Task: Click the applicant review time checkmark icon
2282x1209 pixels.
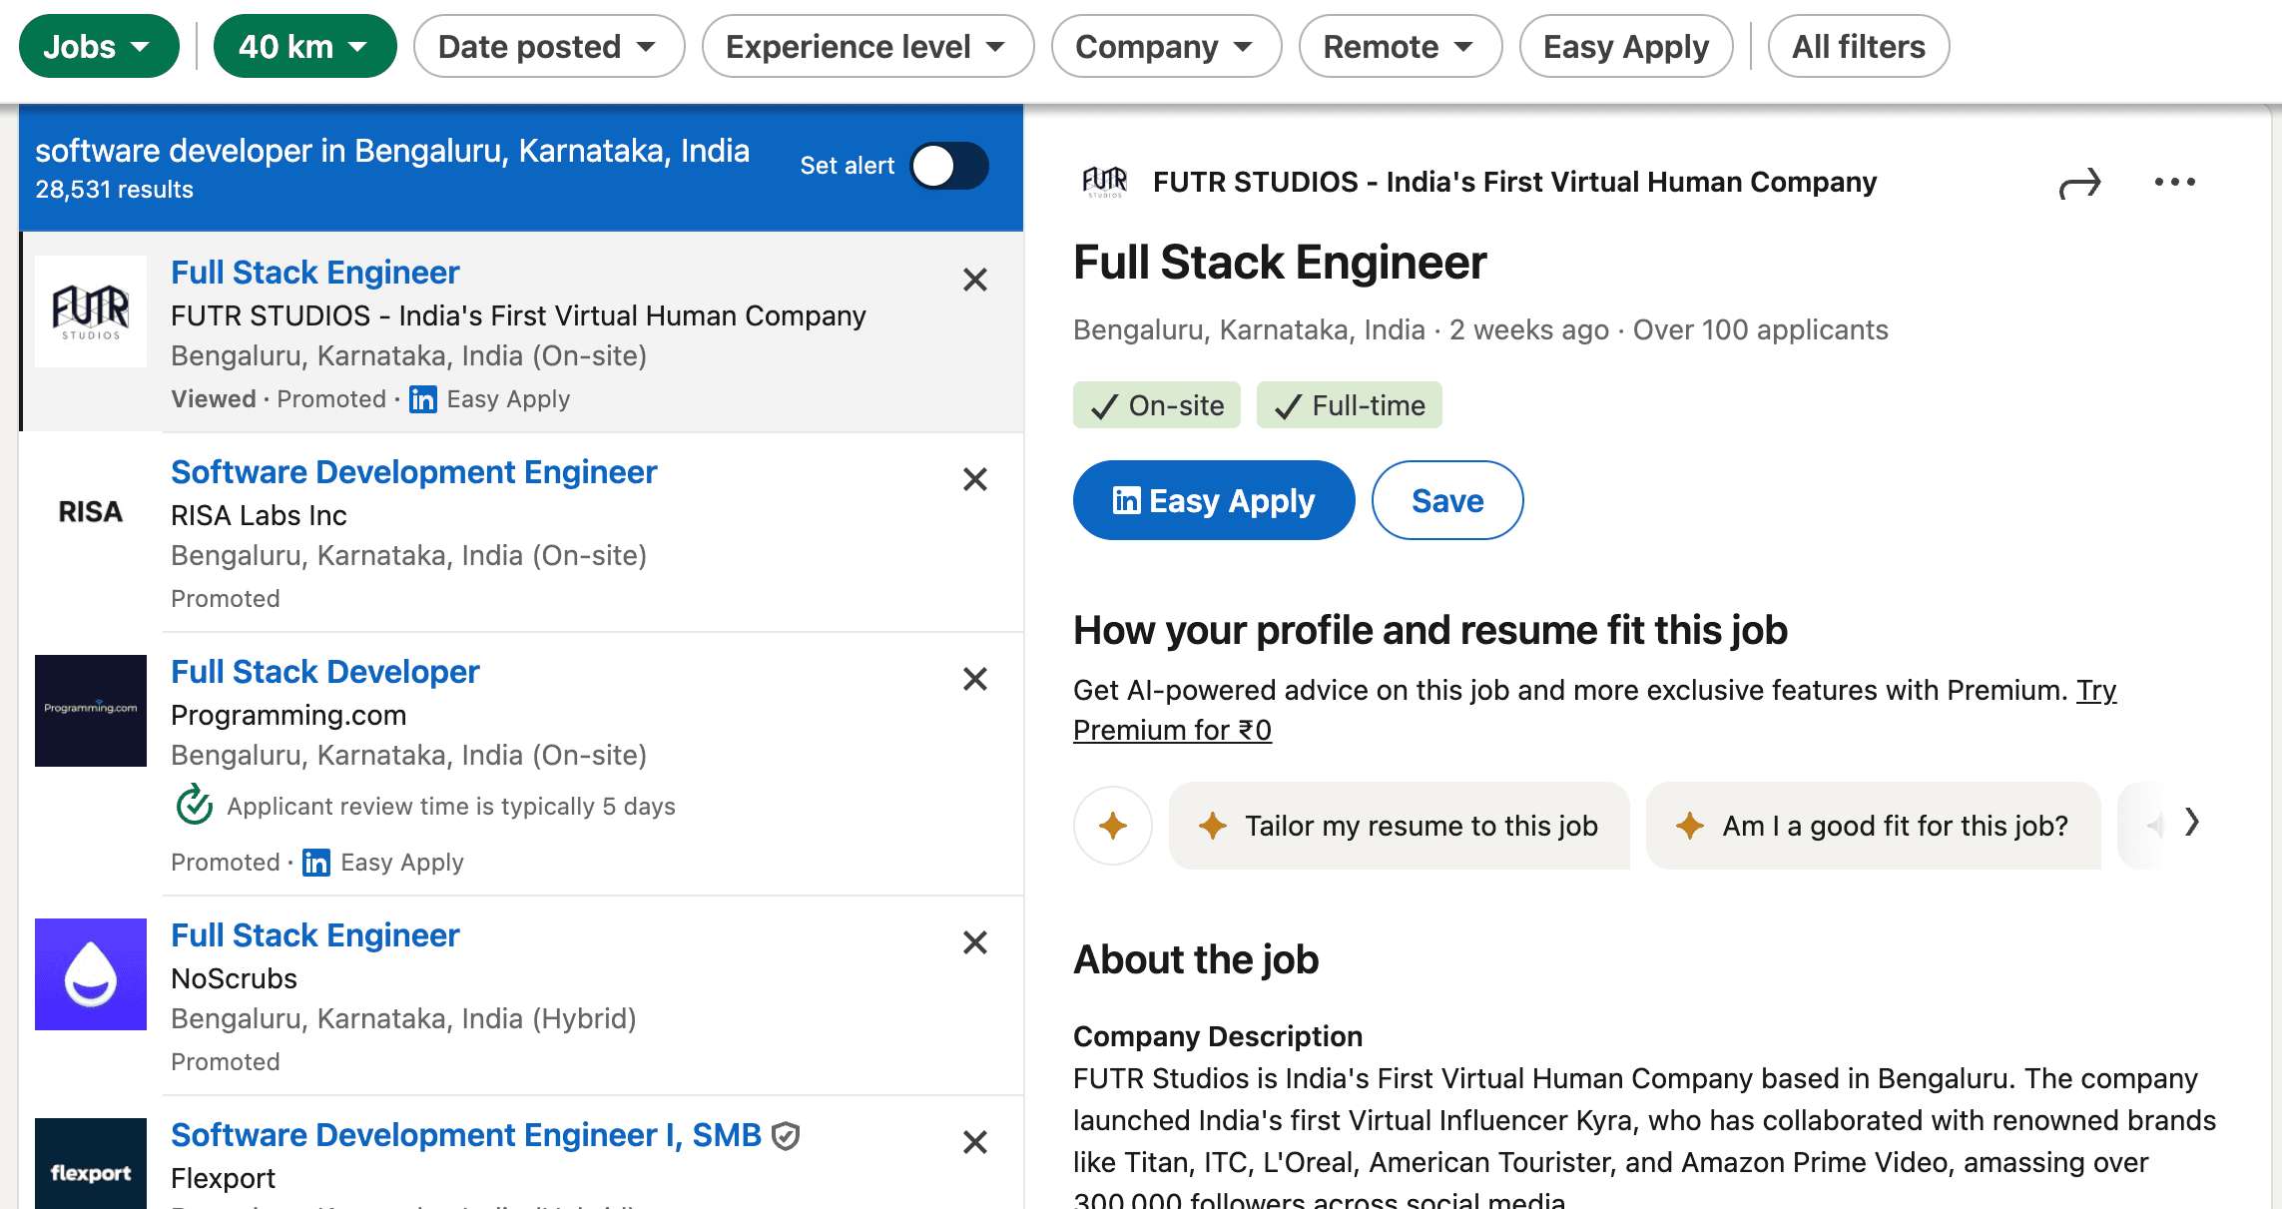Action: (195, 805)
